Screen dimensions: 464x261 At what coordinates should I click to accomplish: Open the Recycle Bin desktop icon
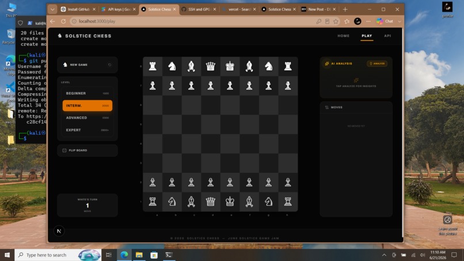10,37
